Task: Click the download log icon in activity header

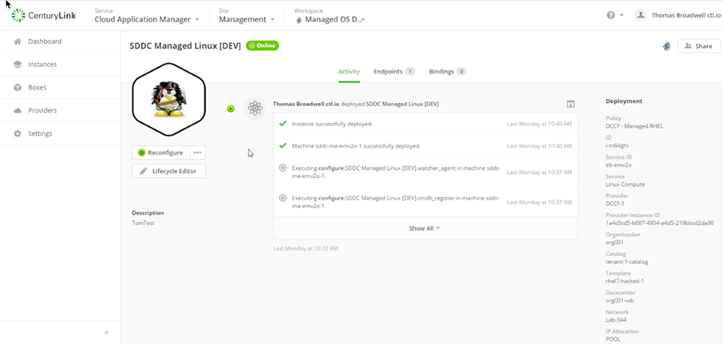Action: [x=571, y=105]
